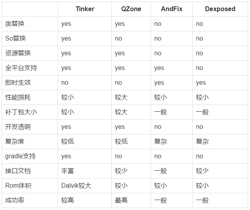Select the 开发透明 row label
250x210 pixels.
click(x=18, y=127)
